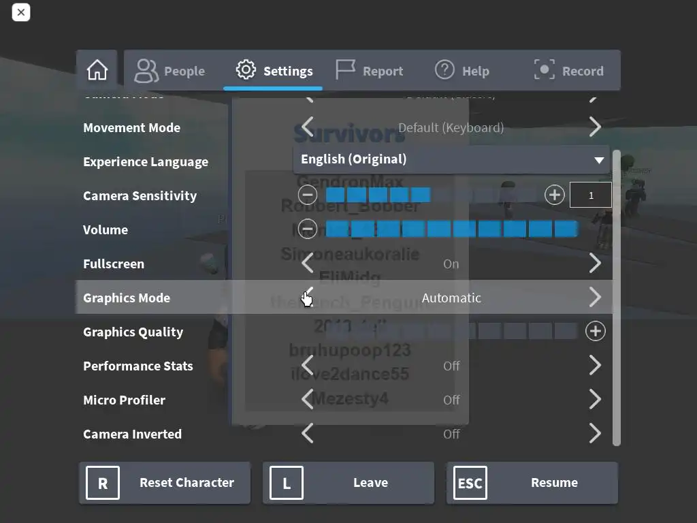Click the Automatic graphics mode value
697x523 pixels.
(451, 298)
